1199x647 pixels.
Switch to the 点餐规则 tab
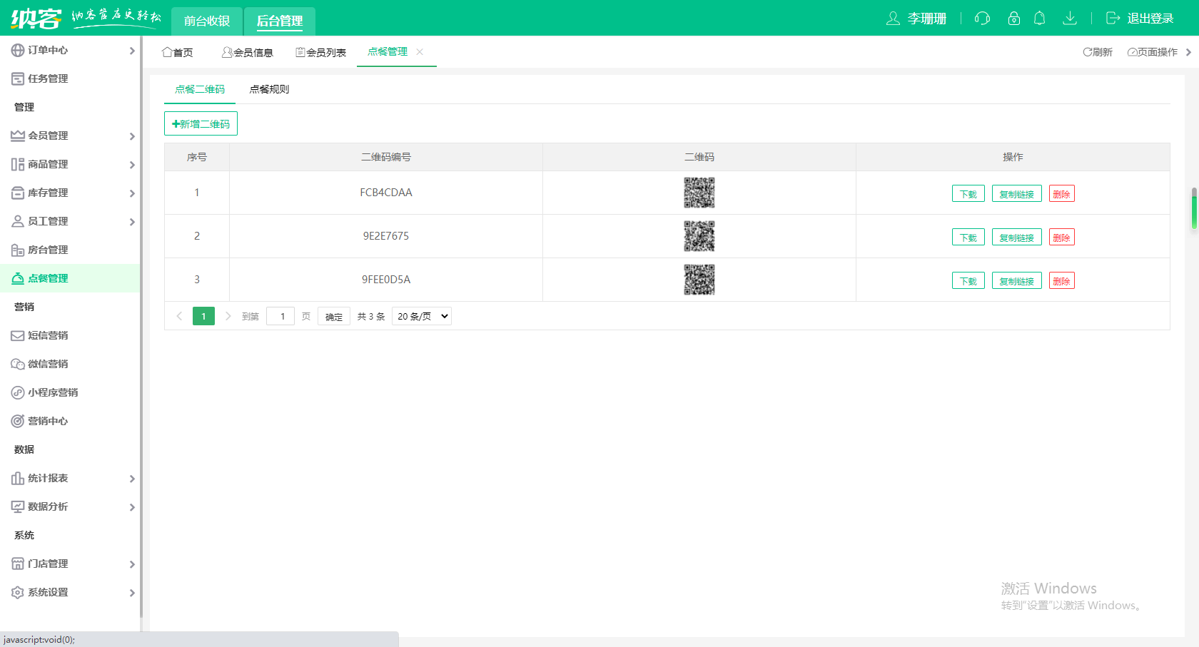(269, 89)
